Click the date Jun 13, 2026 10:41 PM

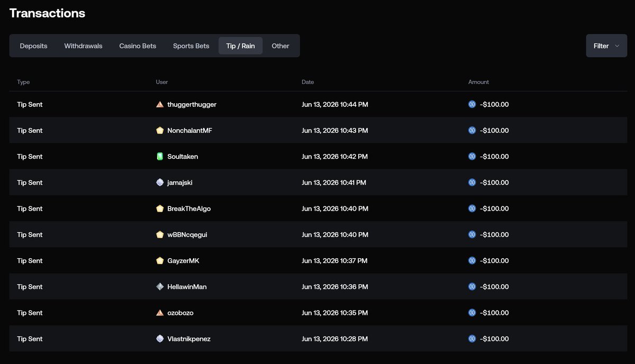[334, 183]
